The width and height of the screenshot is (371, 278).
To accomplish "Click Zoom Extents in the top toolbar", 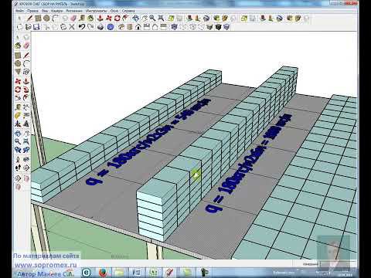I will pos(161,19).
